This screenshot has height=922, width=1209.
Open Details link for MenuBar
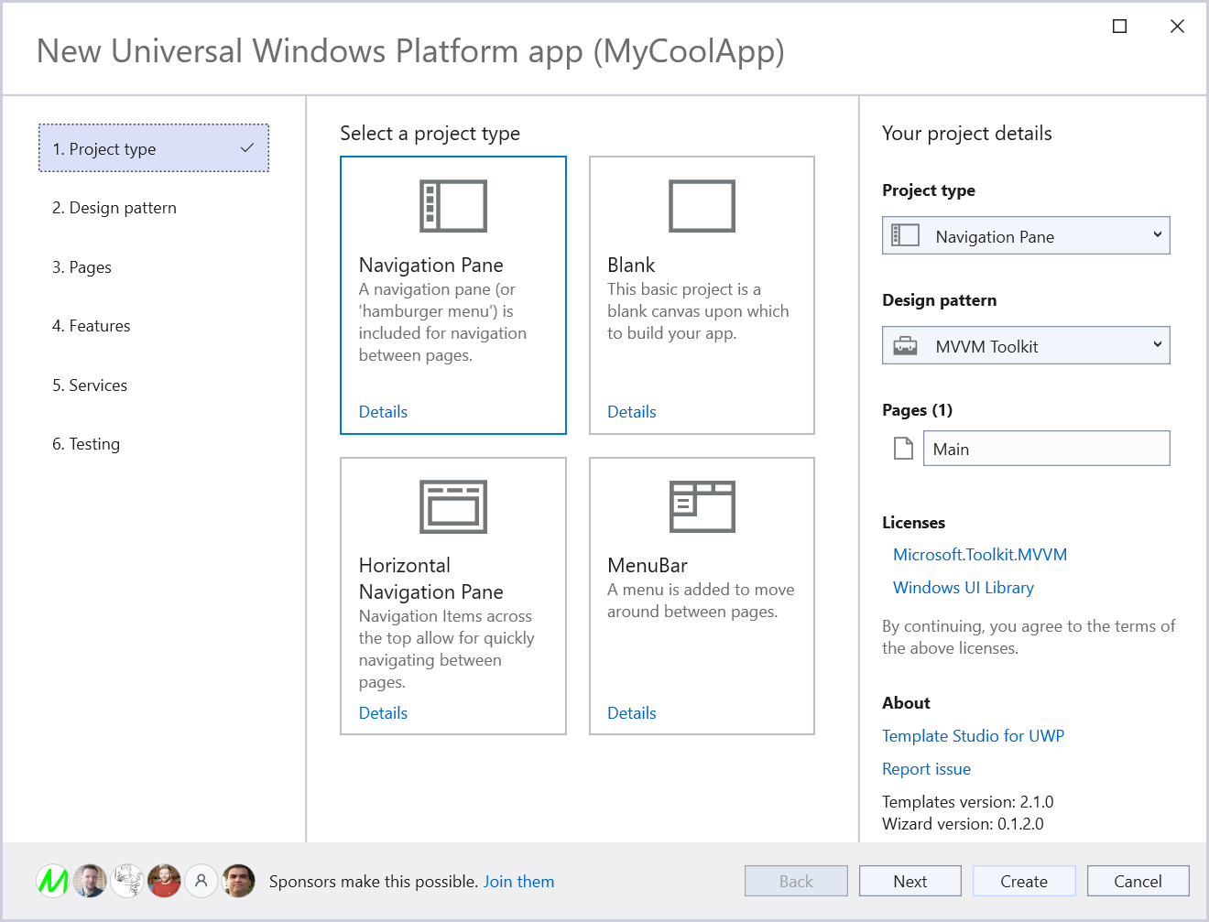click(x=632, y=713)
